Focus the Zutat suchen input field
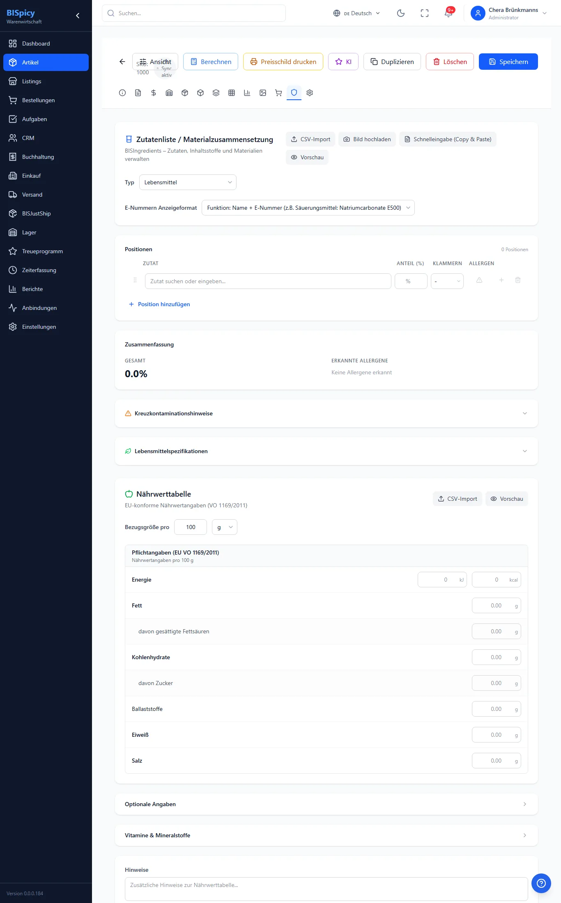The height and width of the screenshot is (903, 561). [x=268, y=281]
